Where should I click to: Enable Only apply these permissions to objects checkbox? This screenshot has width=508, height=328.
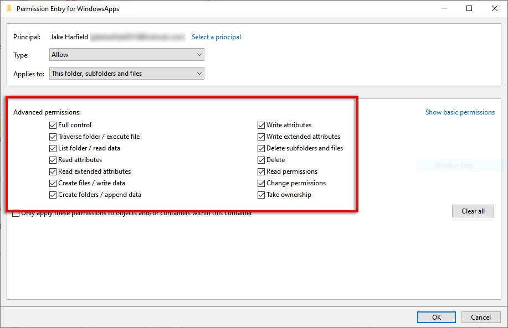16,214
